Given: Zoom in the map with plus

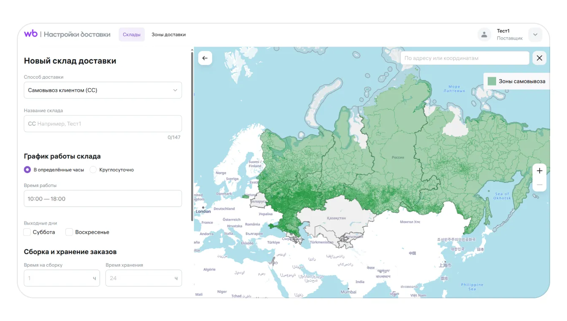Looking at the screenshot, I should point(539,171).
